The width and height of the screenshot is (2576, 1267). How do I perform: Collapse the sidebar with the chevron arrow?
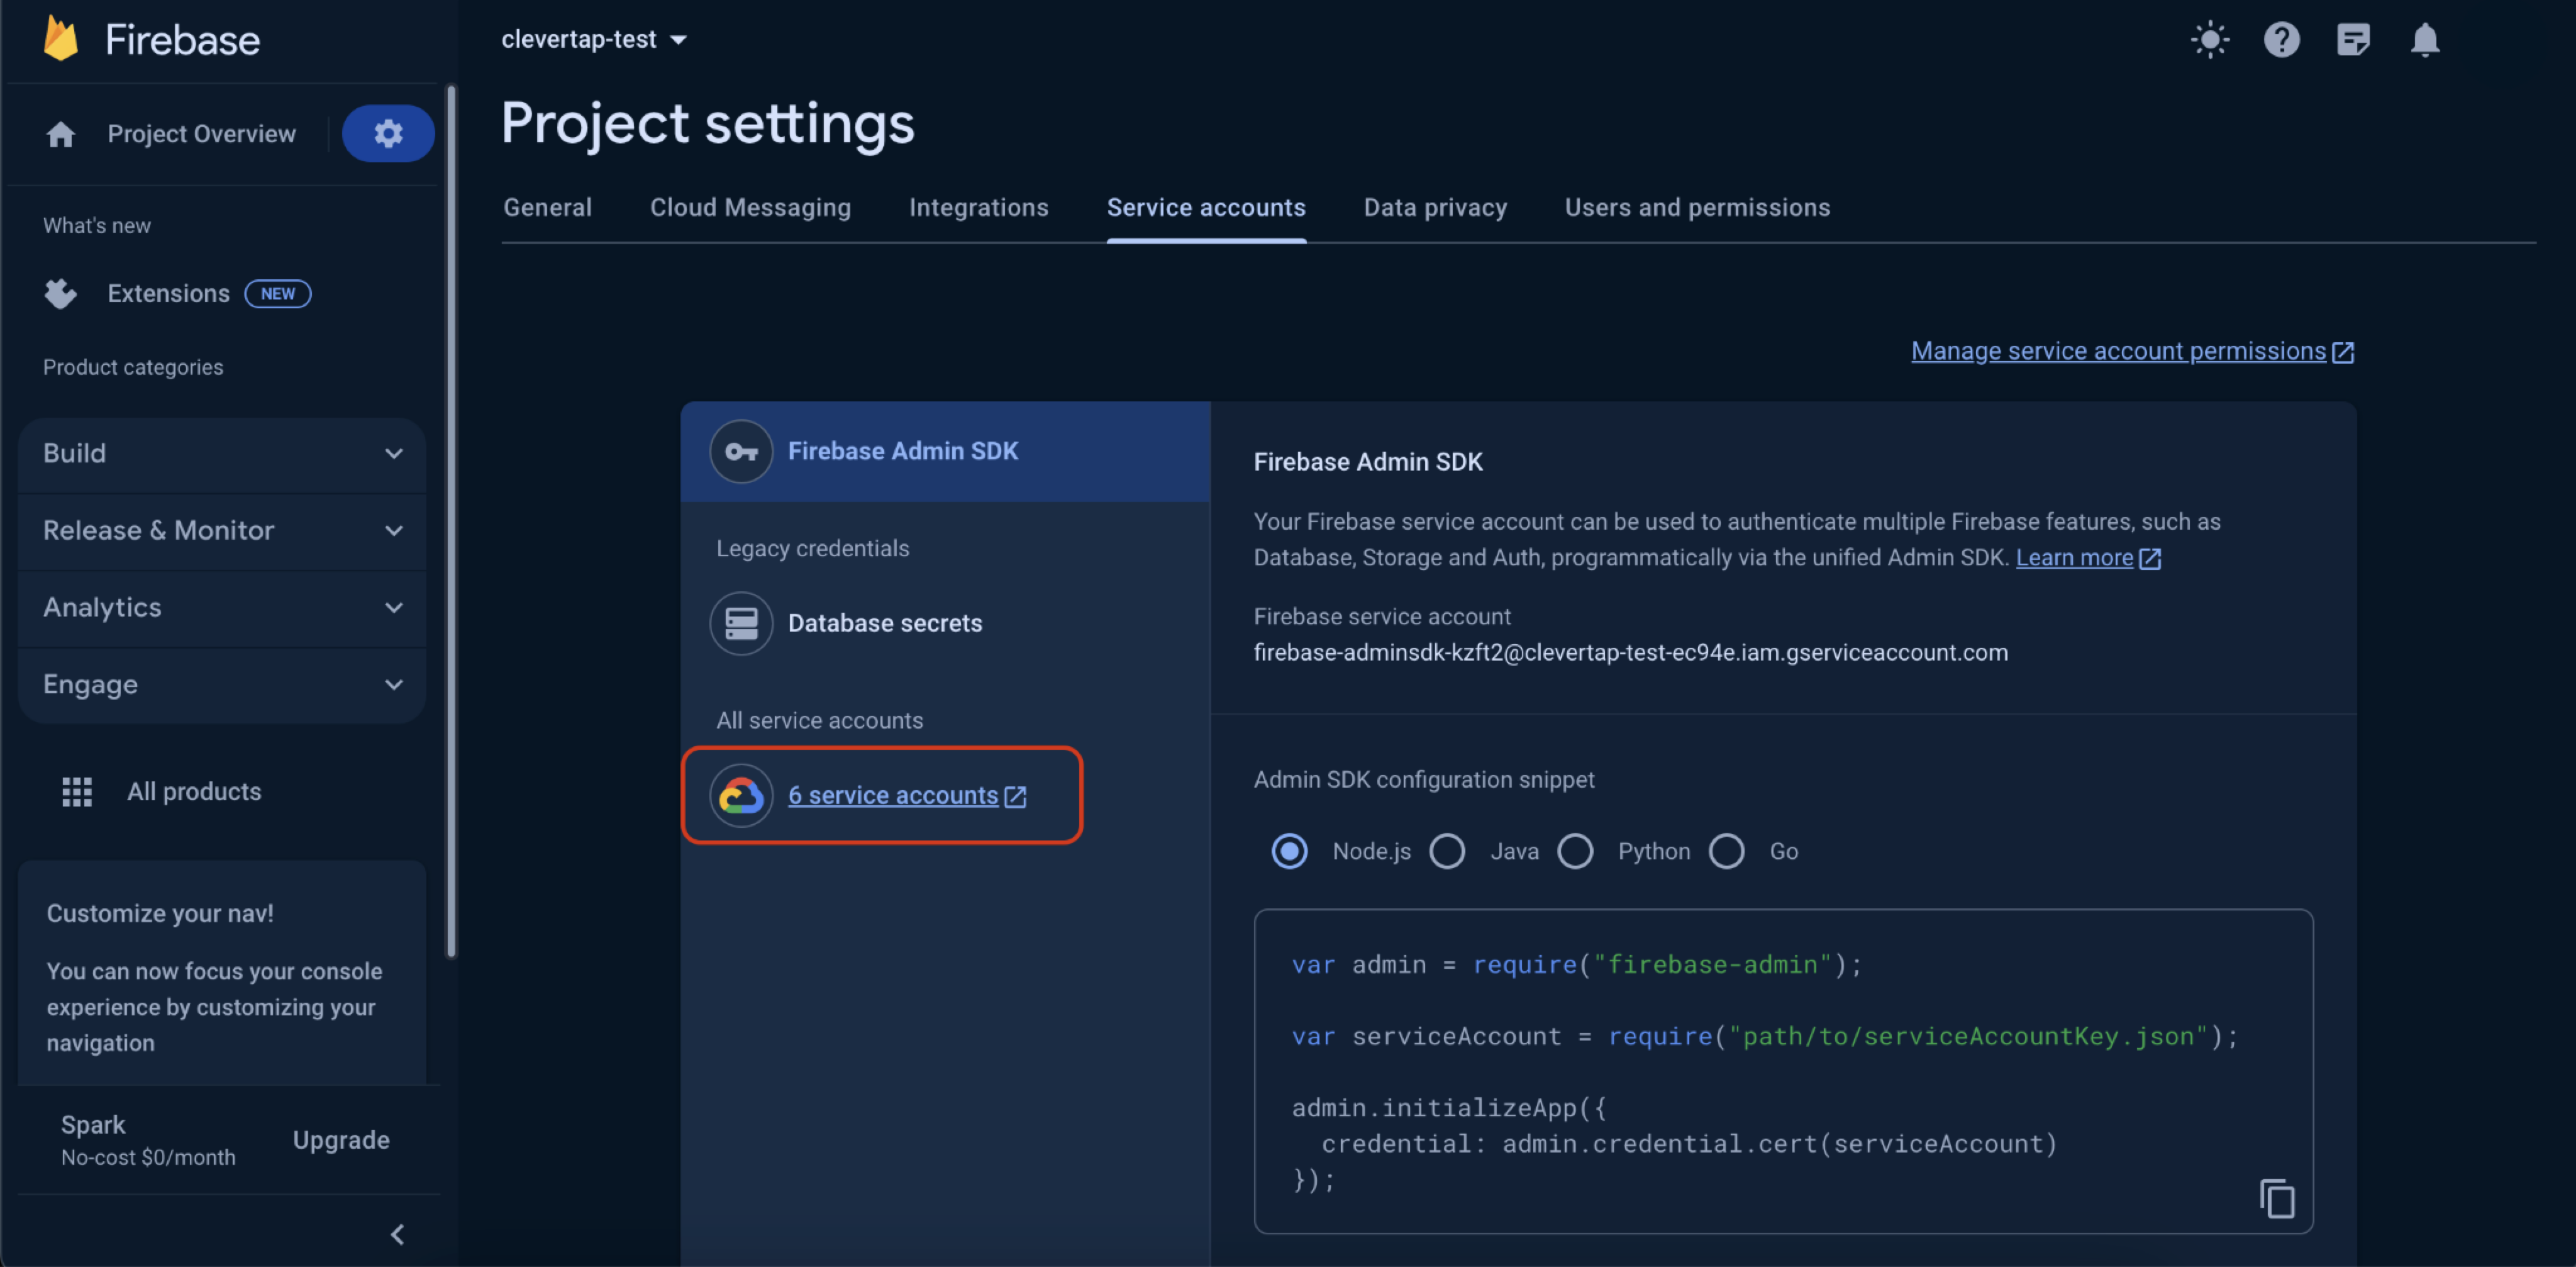[x=397, y=1234]
